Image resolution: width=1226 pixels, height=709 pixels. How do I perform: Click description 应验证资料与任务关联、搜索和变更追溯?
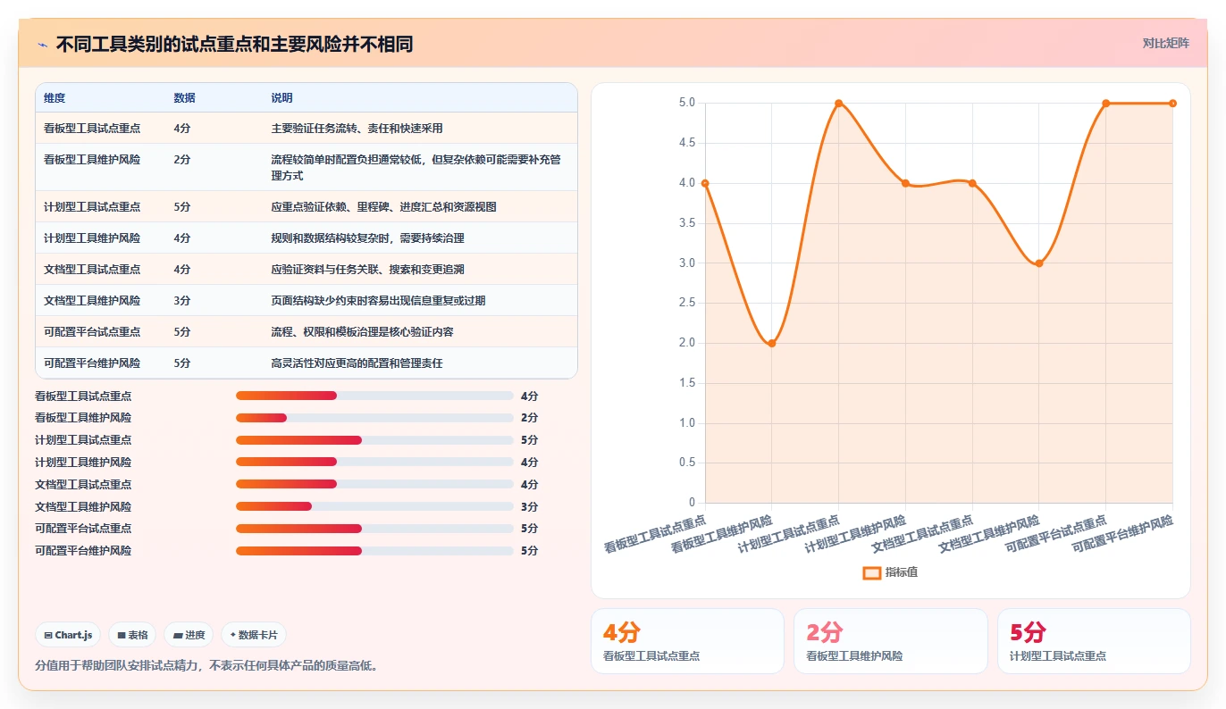[x=367, y=270]
